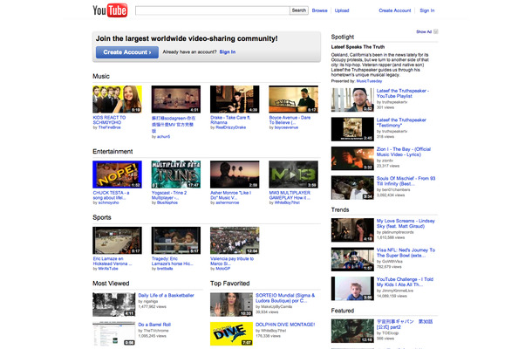Click Lateef Speaks The Truth heading
The image size is (532, 349).
click(x=358, y=47)
